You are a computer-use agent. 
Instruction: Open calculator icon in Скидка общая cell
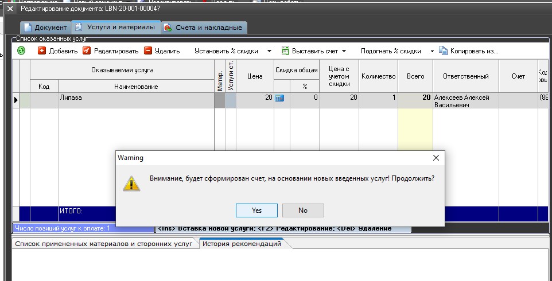click(279, 98)
